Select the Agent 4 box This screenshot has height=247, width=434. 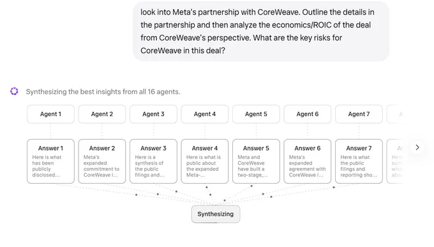point(205,114)
